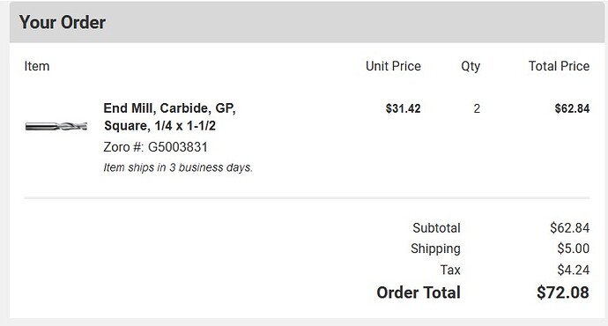608x326 pixels.
Task: Click the Shipping label
Action: [436, 248]
